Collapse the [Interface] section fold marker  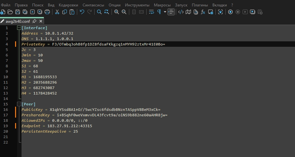(x=19, y=28)
